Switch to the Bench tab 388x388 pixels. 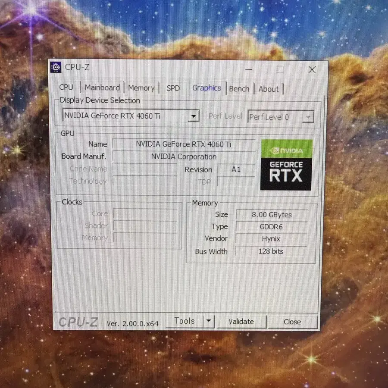click(x=239, y=89)
